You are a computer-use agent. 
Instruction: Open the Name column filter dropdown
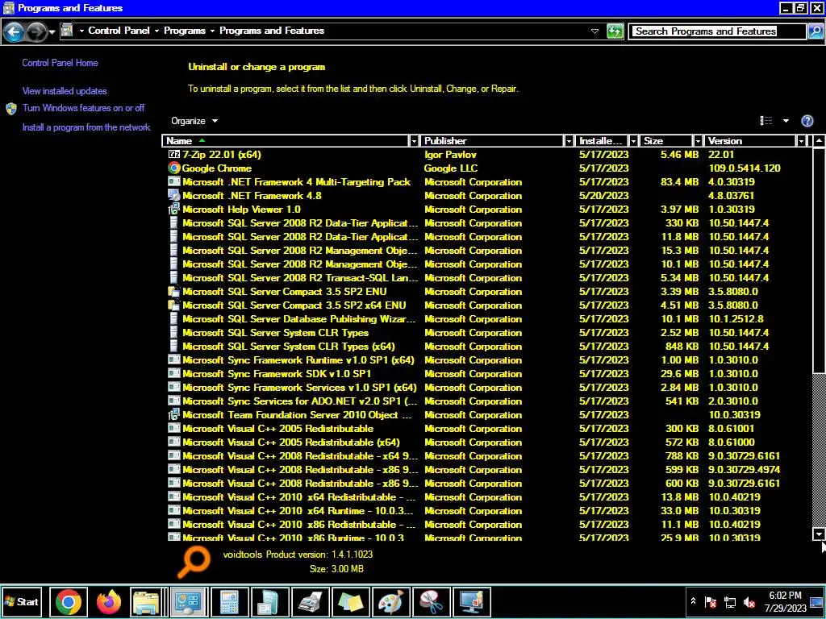(414, 141)
